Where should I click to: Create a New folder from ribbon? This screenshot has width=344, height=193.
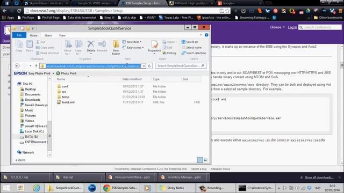click(x=116, y=48)
